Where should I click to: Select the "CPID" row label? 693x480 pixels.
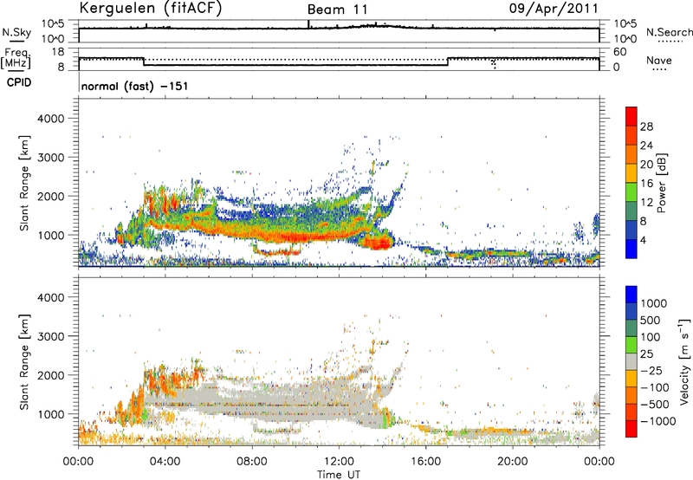click(x=19, y=82)
